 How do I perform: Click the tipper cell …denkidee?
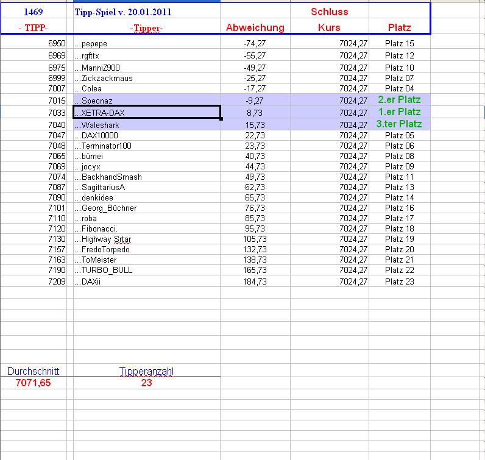pyautogui.click(x=147, y=197)
